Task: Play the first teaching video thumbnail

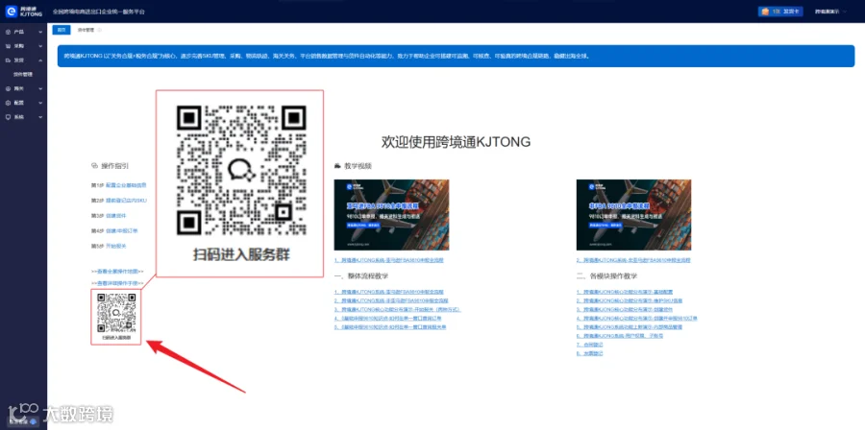Action: coord(391,215)
